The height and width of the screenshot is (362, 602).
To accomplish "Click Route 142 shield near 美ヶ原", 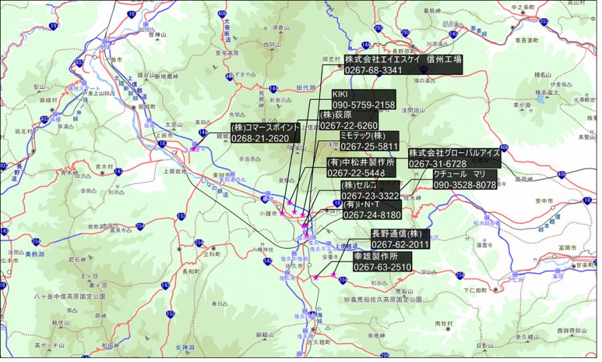I will tap(165, 286).
